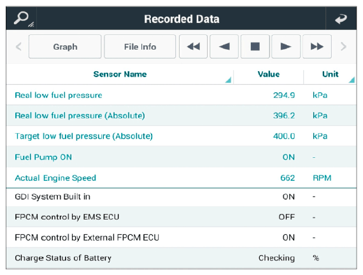Viewport: 363px width, 275px height.
Task: Select Real low fuel pressure row
Action: pyautogui.click(x=181, y=95)
